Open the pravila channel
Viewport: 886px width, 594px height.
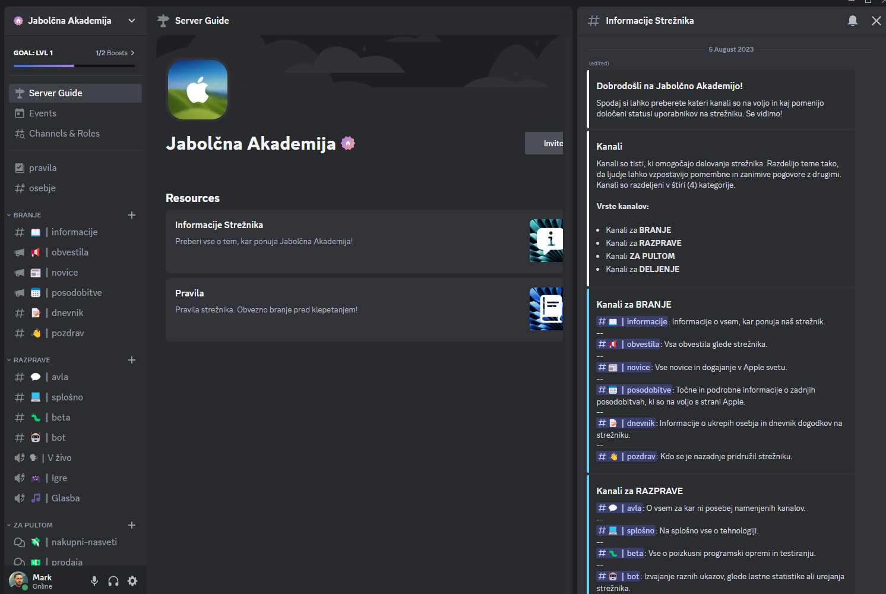[75, 168]
